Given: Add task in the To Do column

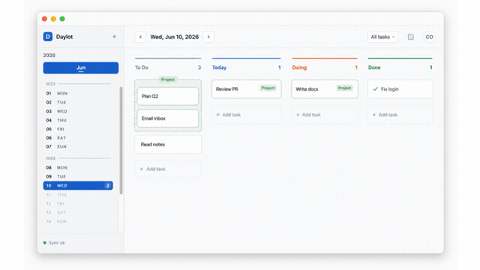Looking at the screenshot, I should tap(168, 169).
